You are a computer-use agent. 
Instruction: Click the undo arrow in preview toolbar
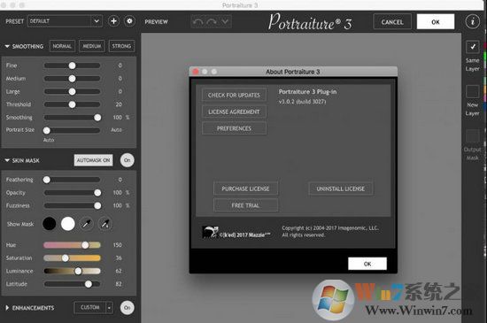pyautogui.click(x=197, y=22)
